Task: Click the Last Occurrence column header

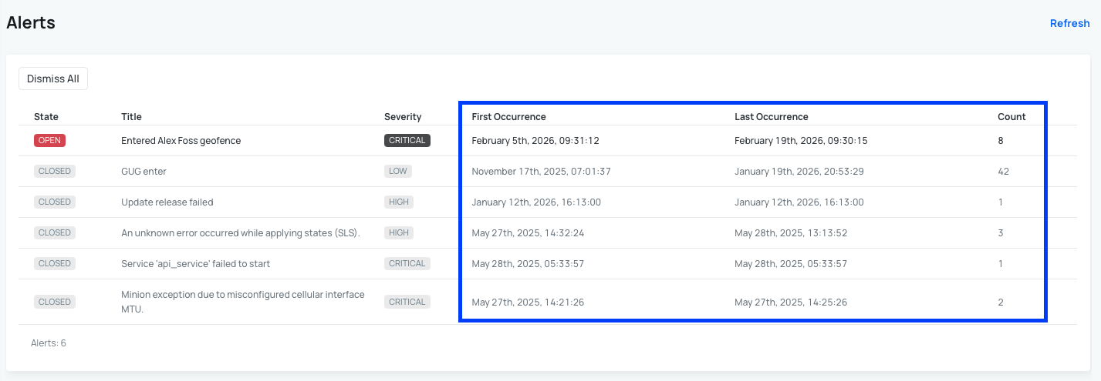Action: [771, 117]
